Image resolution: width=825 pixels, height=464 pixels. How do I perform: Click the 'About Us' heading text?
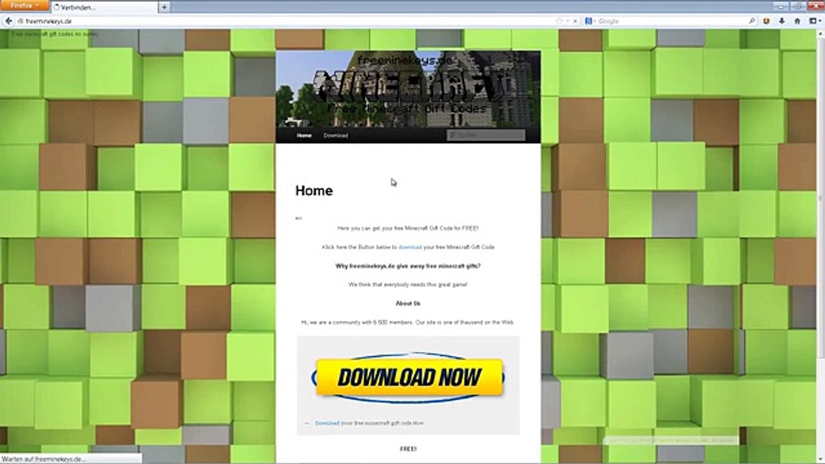pyautogui.click(x=408, y=304)
